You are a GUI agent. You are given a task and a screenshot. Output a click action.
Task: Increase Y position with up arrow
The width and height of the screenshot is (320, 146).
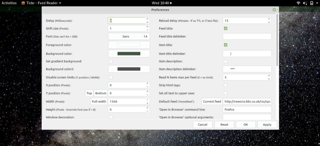(x=147, y=92)
